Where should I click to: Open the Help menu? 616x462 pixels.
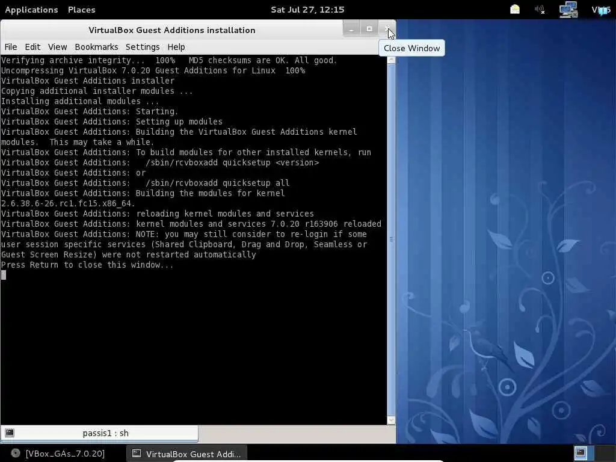pos(176,47)
